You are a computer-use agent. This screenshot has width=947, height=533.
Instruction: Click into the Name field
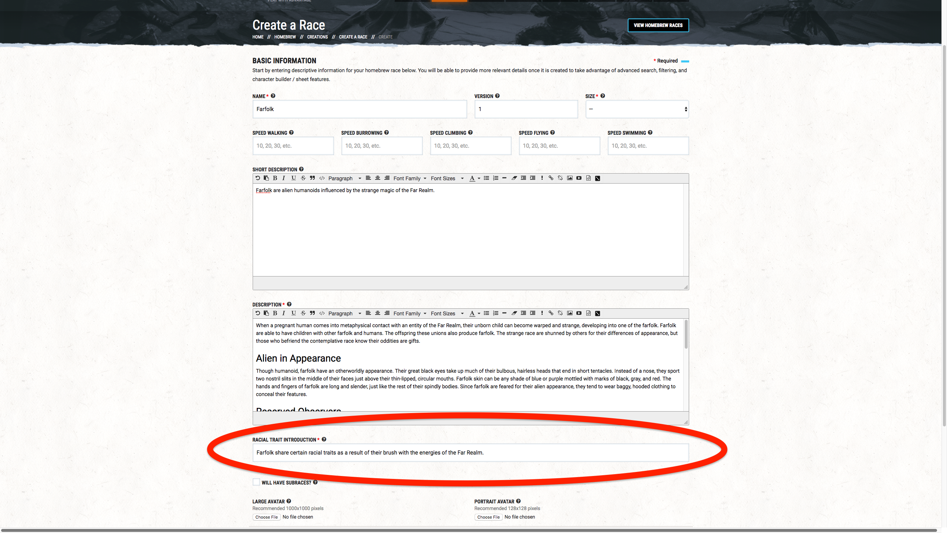[360, 109]
